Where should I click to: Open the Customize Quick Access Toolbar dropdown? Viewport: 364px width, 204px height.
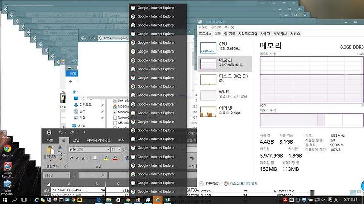[x=84, y=132]
